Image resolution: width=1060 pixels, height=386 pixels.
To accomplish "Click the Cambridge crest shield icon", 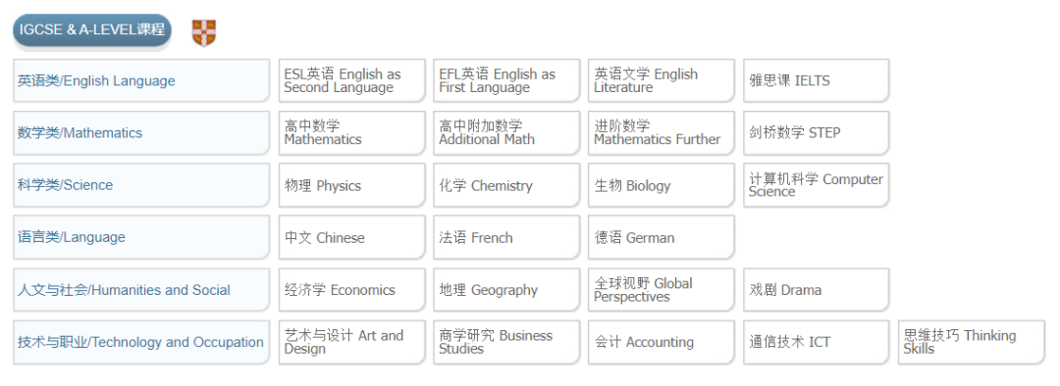I will pyautogui.click(x=204, y=33).
